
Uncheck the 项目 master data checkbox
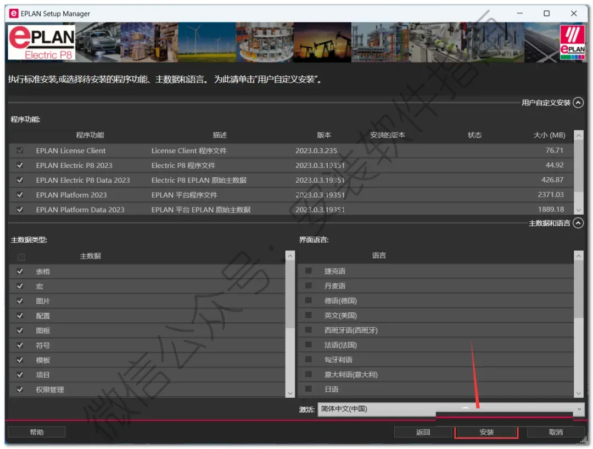[20, 374]
